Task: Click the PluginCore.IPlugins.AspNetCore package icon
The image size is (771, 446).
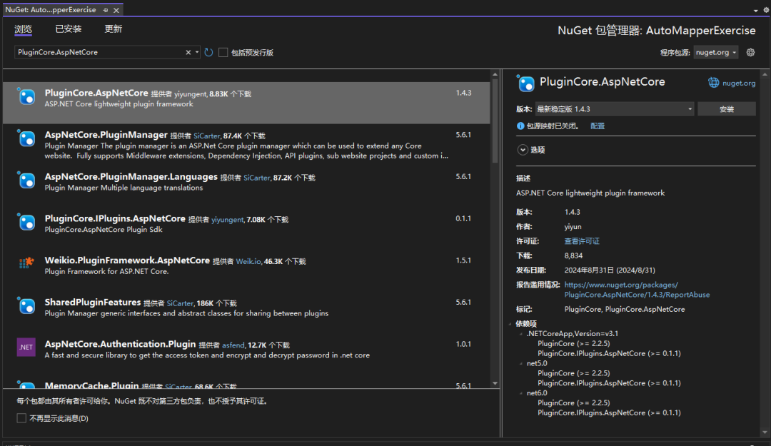Action: click(26, 222)
